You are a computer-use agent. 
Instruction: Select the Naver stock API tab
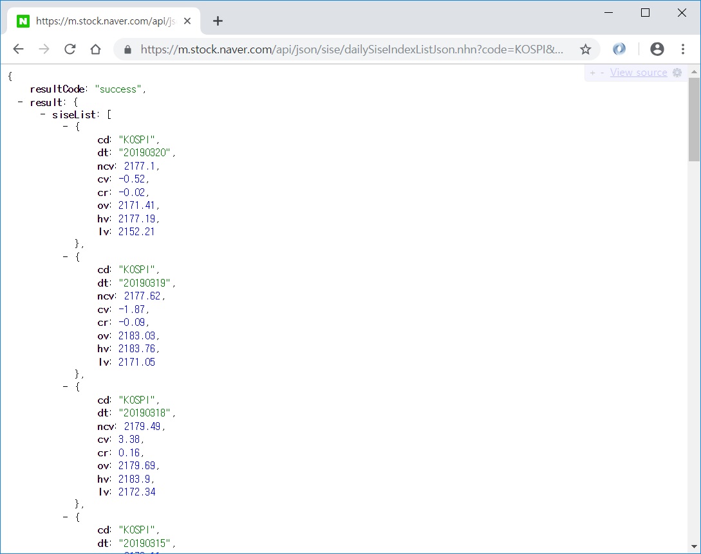click(x=104, y=21)
